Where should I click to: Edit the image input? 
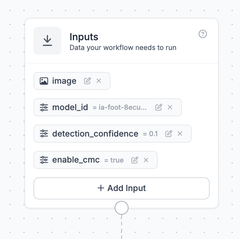pyautogui.click(x=87, y=81)
